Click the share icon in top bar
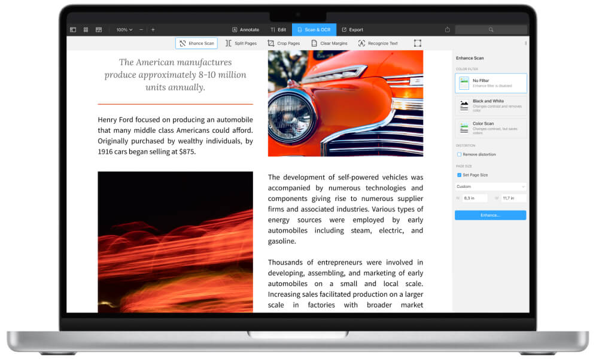This screenshot has width=596, height=359. pos(447,29)
